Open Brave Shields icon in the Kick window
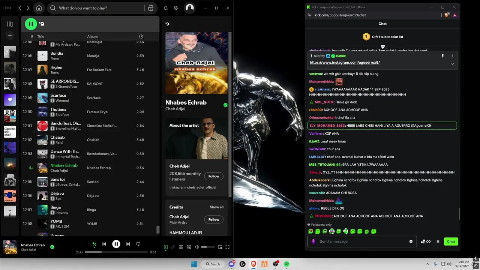 click(x=447, y=15)
